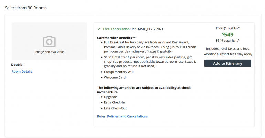The width and height of the screenshot is (265, 138).
Task: Click the Double room type label
Action: pyautogui.click(x=17, y=65)
